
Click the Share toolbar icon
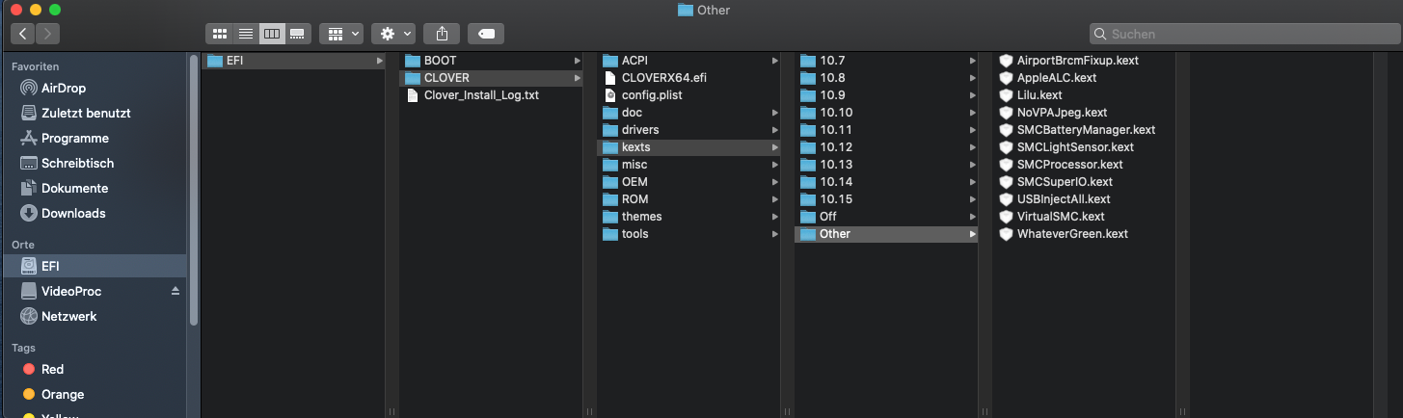442,34
